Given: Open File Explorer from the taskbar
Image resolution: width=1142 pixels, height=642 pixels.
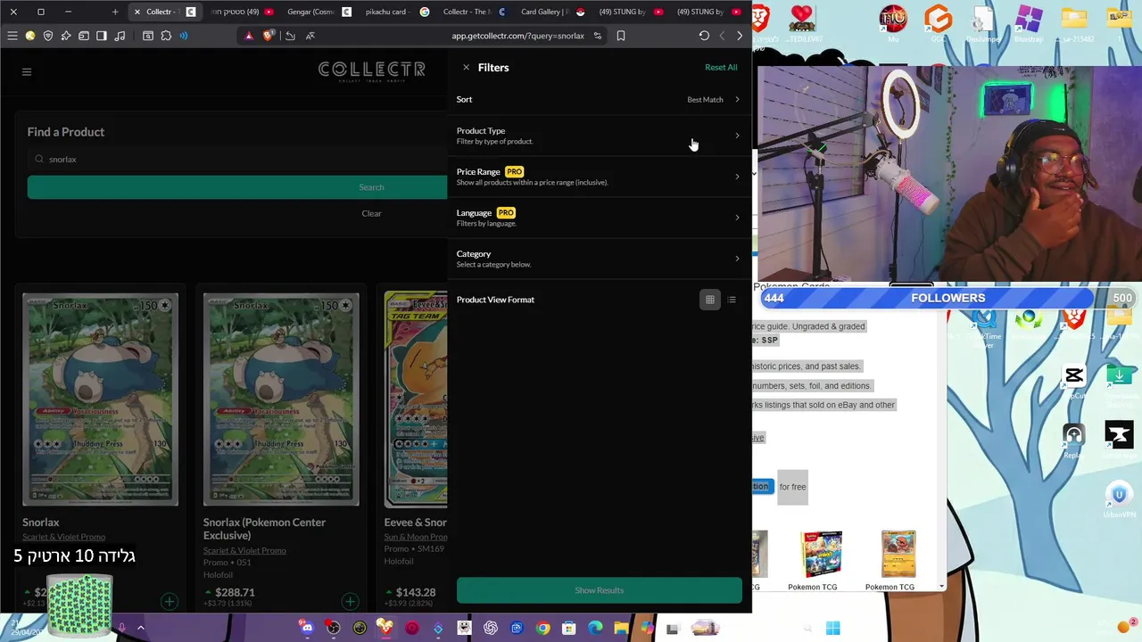Looking at the screenshot, I should tap(621, 628).
